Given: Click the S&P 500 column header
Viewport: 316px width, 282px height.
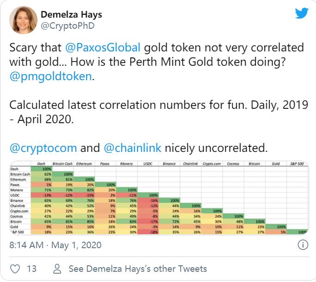Looking at the screenshot, I should coord(297,163).
